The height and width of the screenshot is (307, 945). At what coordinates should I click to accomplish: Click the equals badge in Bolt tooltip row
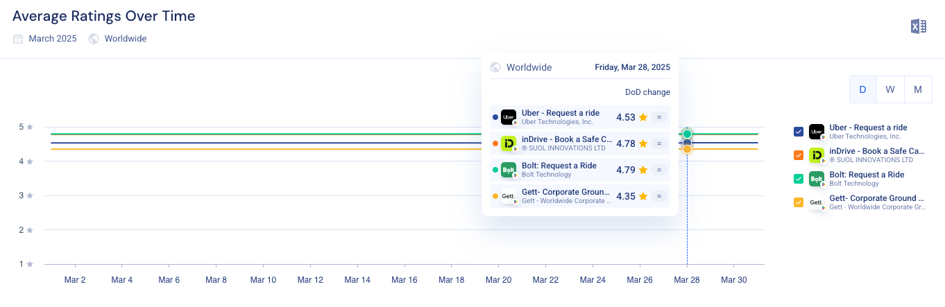(x=659, y=170)
